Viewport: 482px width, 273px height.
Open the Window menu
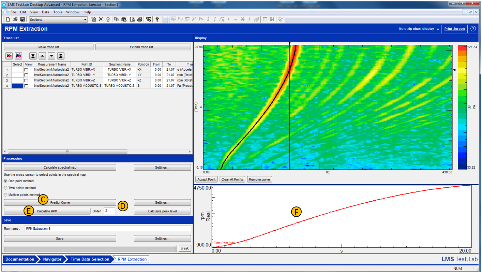click(73, 12)
